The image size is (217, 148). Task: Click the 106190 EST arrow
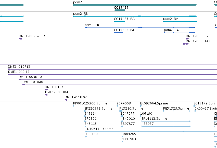[141, 116]
